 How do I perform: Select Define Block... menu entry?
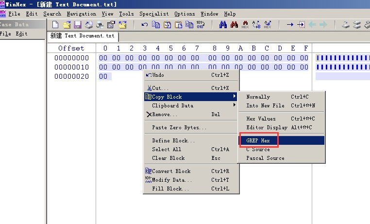[x=191, y=141]
